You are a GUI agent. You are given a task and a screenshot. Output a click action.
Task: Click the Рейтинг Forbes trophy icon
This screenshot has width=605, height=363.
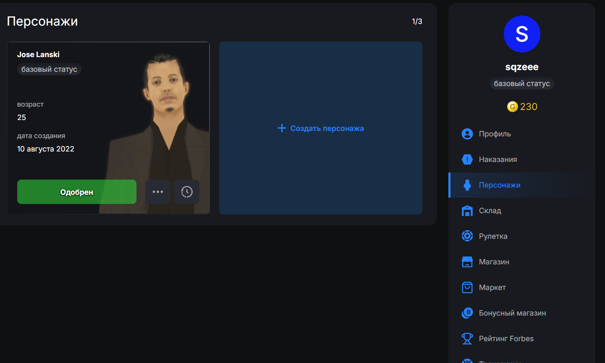[x=467, y=339]
